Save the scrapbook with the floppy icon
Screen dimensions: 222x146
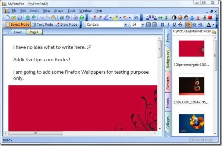[19, 18]
